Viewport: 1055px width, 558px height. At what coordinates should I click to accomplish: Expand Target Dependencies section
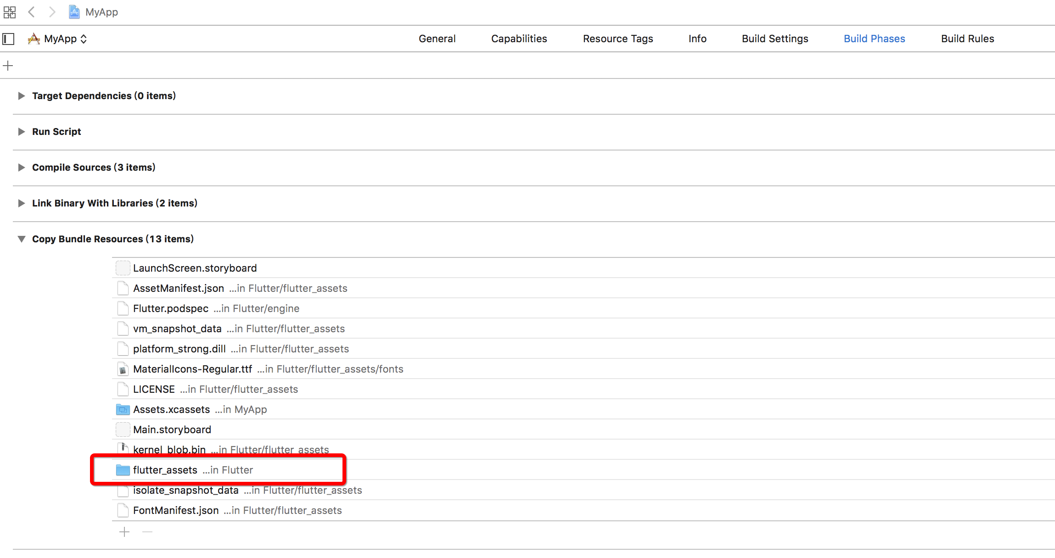(x=20, y=95)
